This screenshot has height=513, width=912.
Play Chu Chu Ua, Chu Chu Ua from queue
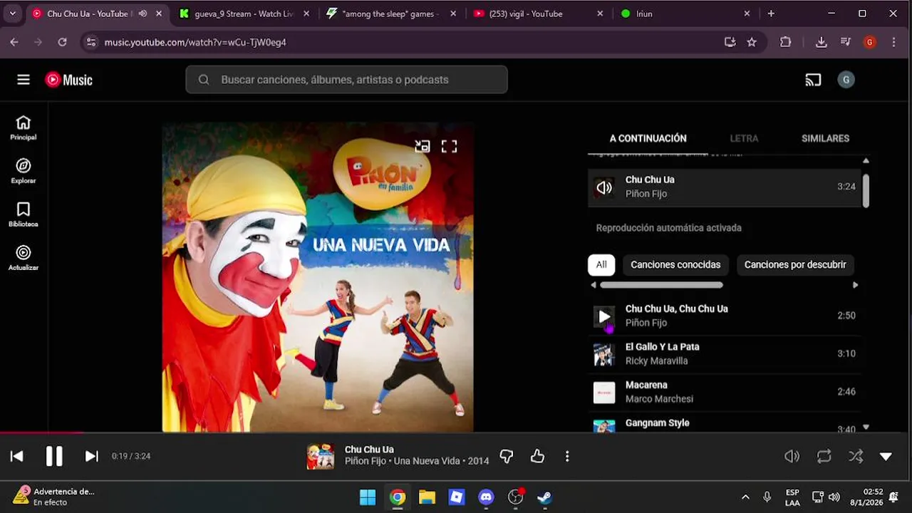point(604,316)
